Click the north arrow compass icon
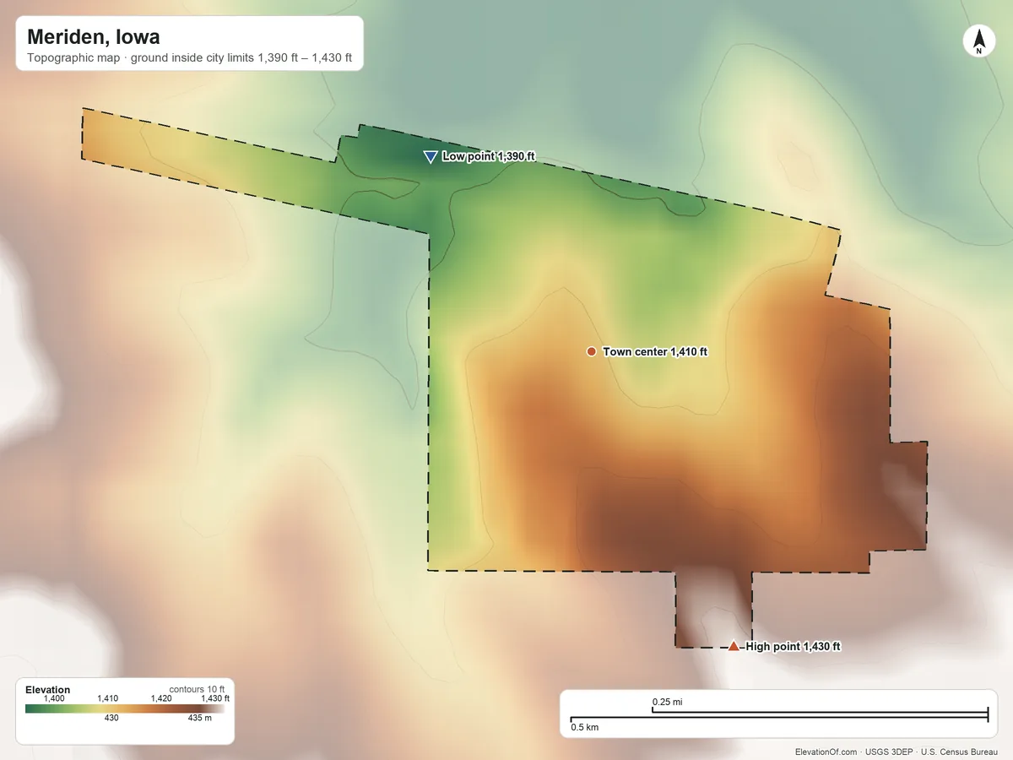The width and height of the screenshot is (1013, 760). point(978,41)
